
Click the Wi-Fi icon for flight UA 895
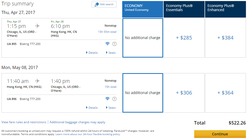(x=107, y=44)
